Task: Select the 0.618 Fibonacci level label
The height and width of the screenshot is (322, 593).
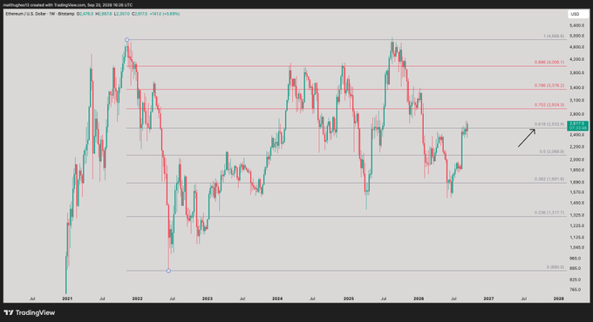Action: pos(549,124)
